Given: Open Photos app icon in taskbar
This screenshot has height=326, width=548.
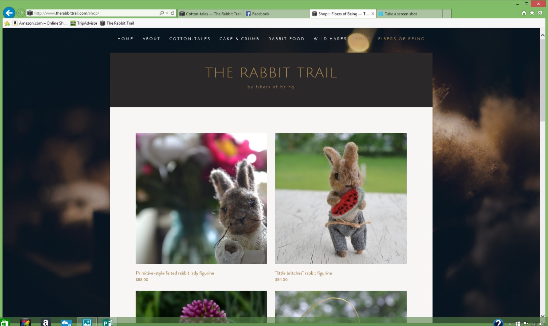Looking at the screenshot, I should (x=87, y=323).
